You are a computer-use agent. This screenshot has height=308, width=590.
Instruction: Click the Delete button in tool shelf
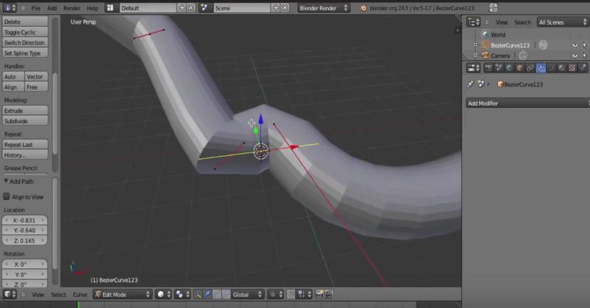tap(25, 21)
